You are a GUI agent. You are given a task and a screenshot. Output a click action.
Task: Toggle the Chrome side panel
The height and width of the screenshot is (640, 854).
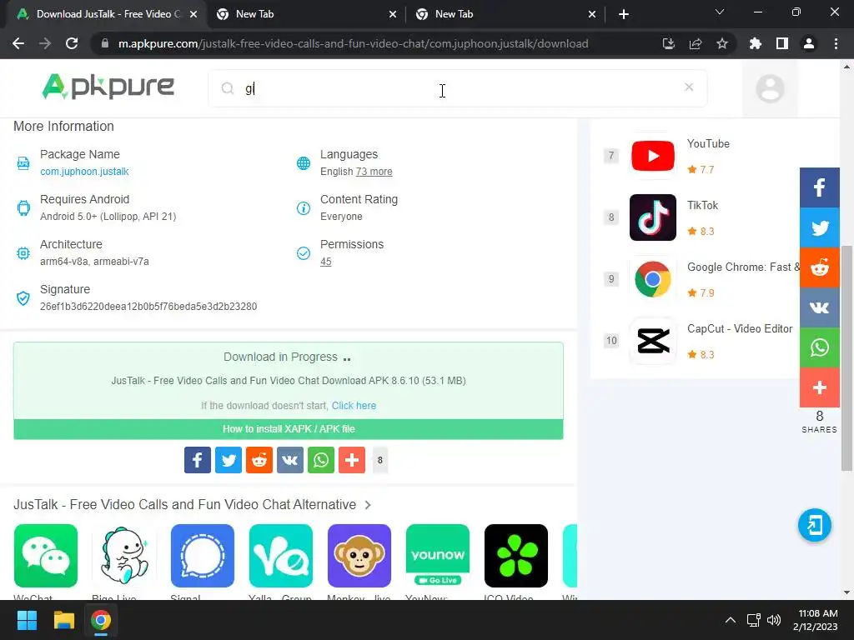pos(782,43)
